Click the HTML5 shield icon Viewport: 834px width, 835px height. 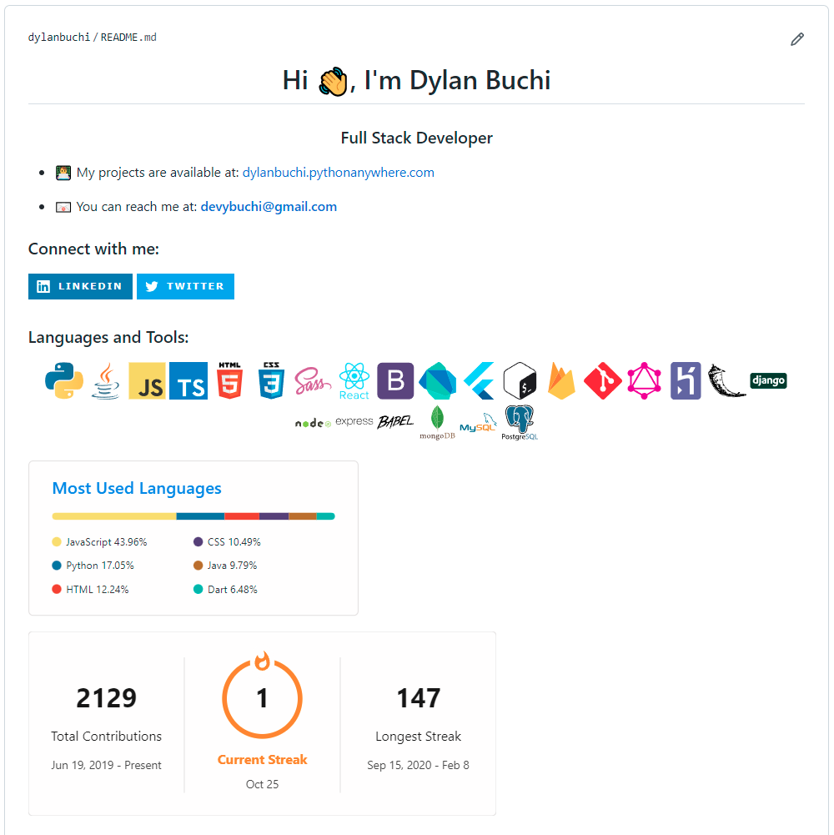pyautogui.click(x=229, y=380)
